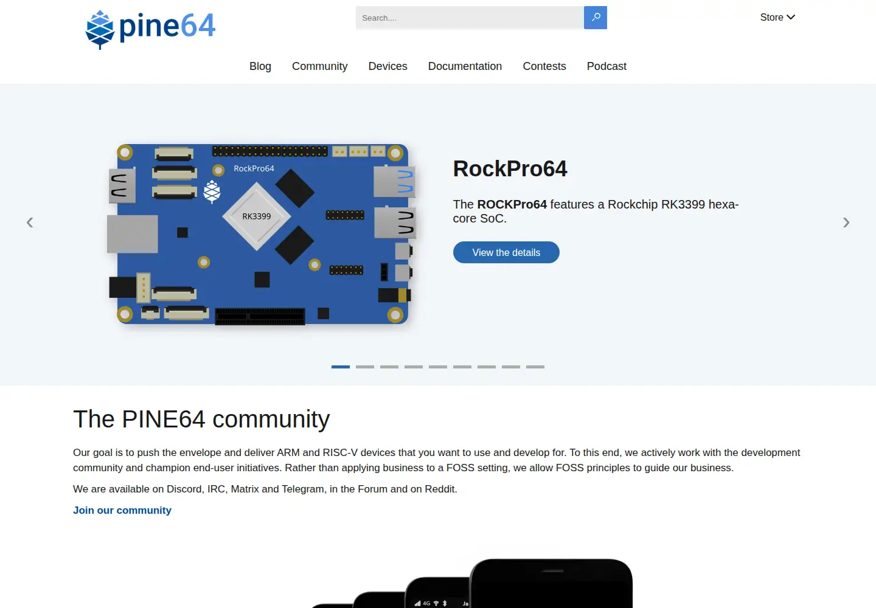
Task: Click the pine64 logo
Action: (x=150, y=28)
